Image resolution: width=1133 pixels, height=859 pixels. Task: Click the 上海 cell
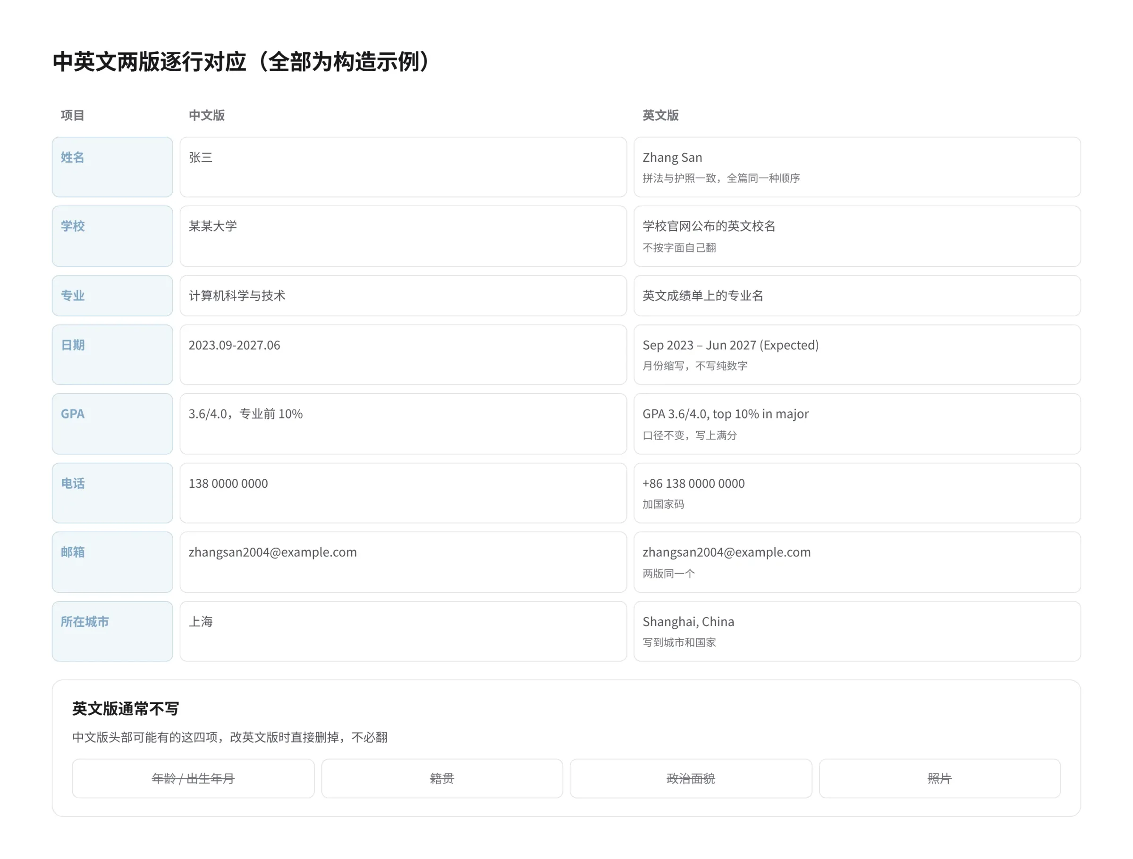click(403, 631)
